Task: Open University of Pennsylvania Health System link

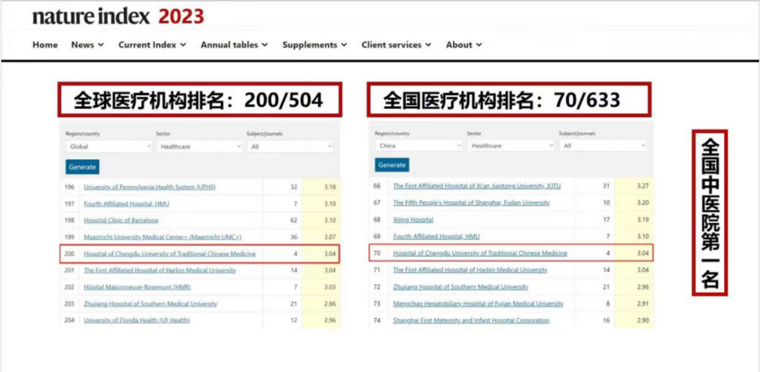Action: coord(150,187)
